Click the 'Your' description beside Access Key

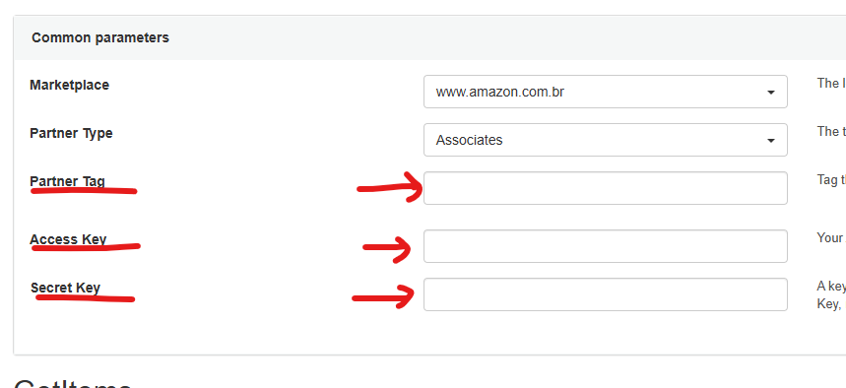[831, 238]
